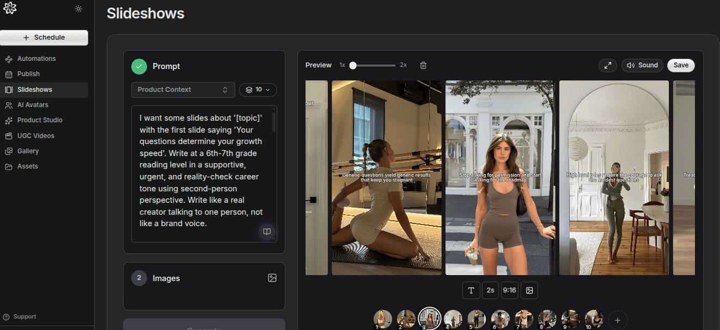The image size is (720, 330).
Task: Save the slideshow
Action: (x=680, y=65)
